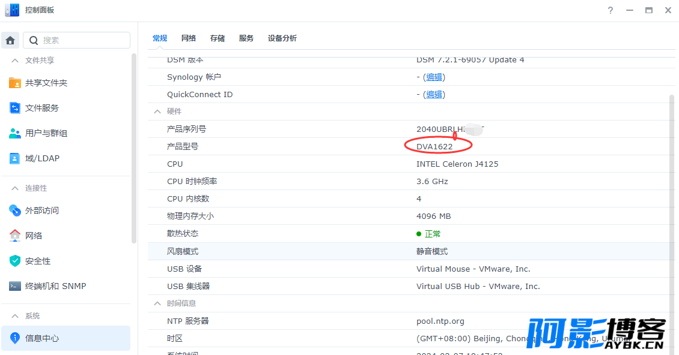Click the USB 集线器 row label

[x=188, y=286]
